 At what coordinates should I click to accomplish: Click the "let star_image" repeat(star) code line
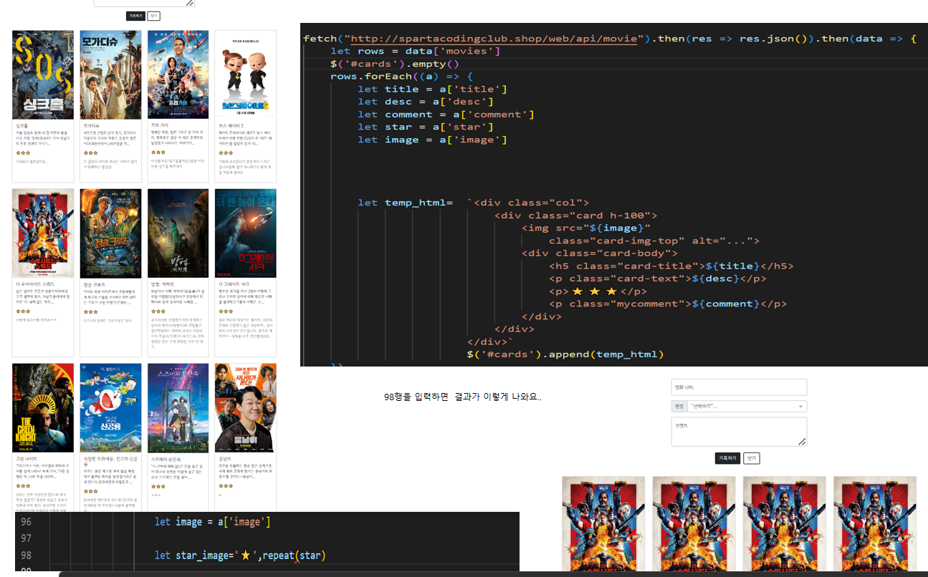click(240, 556)
